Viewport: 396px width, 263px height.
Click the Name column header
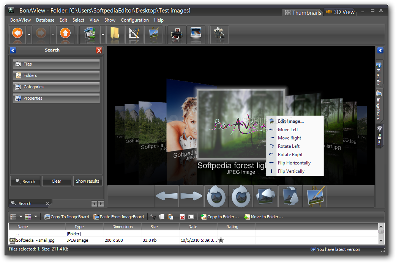point(37,227)
